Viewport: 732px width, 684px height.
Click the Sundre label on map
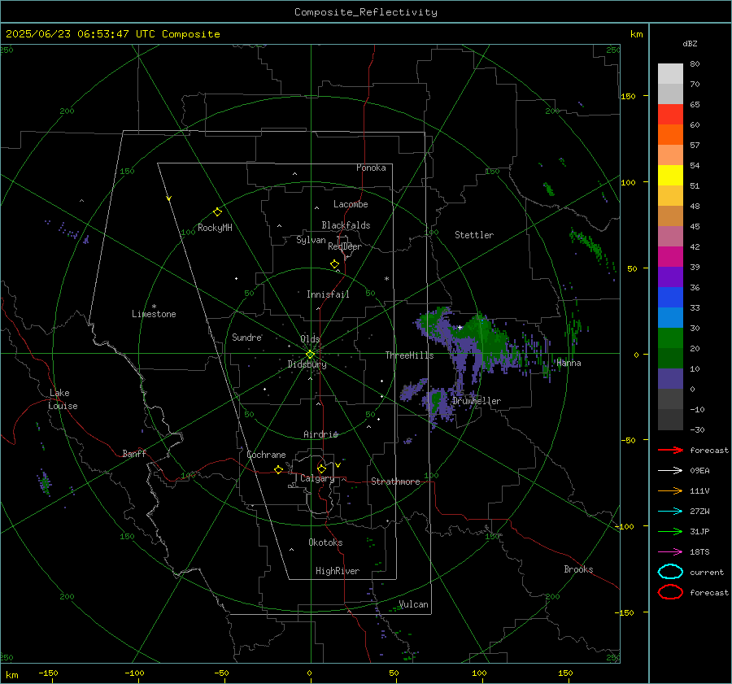[246, 337]
